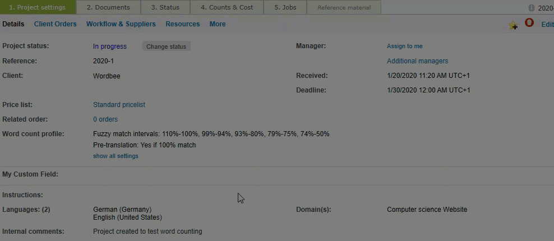Open the Resources section
Screen dimensions: 554x241
pos(182,24)
